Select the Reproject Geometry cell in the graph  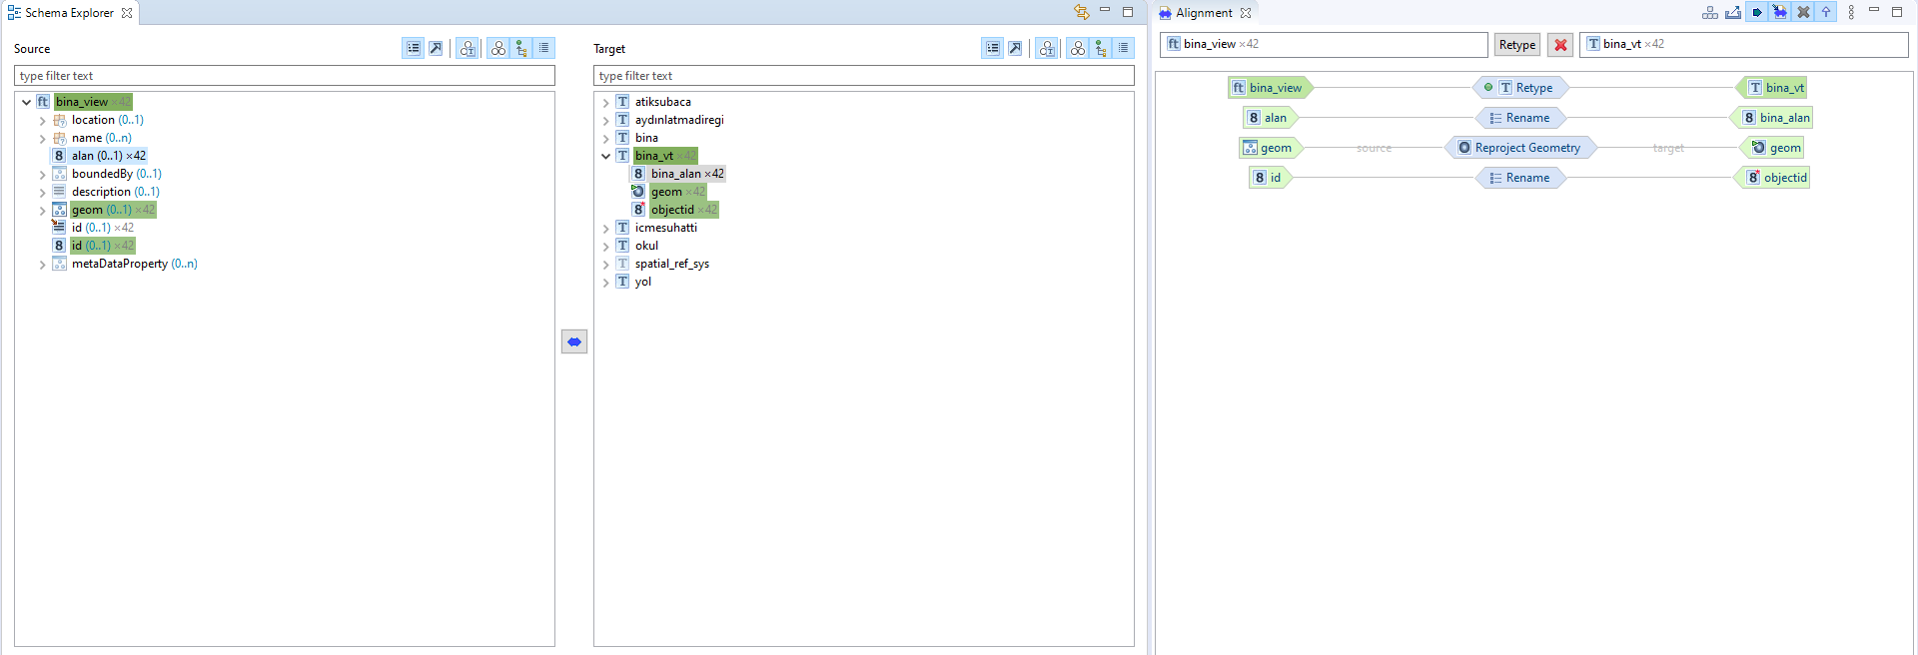[1520, 148]
